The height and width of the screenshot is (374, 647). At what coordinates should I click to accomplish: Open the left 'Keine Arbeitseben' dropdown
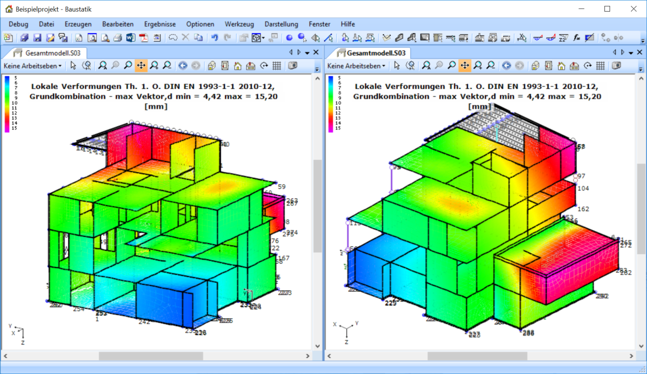pos(33,66)
